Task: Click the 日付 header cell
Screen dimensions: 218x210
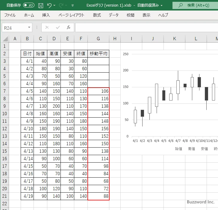Action: click(x=27, y=54)
